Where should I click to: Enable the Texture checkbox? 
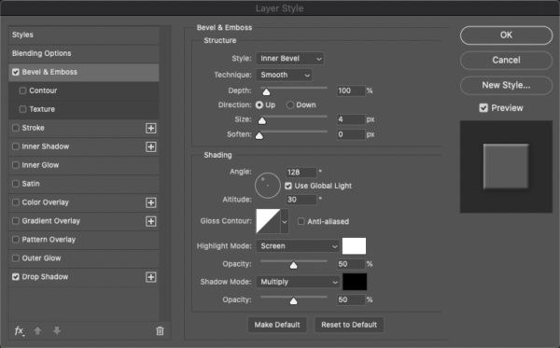point(22,109)
